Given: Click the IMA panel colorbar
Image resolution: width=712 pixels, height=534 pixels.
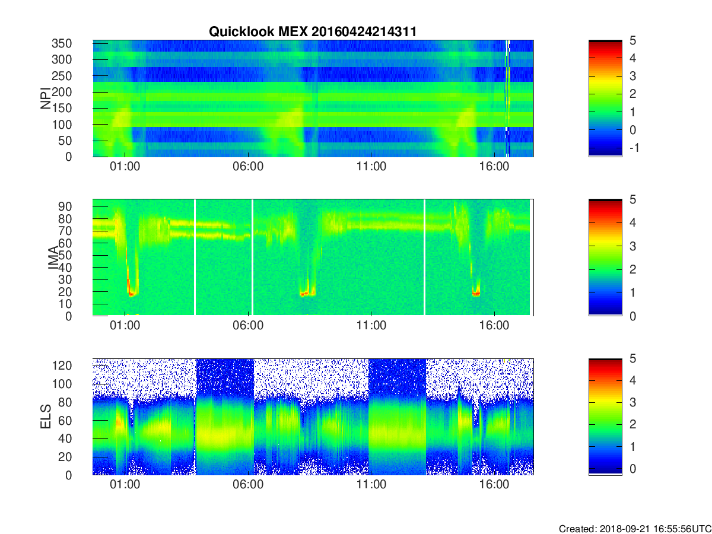Looking at the screenshot, I should [x=605, y=258].
